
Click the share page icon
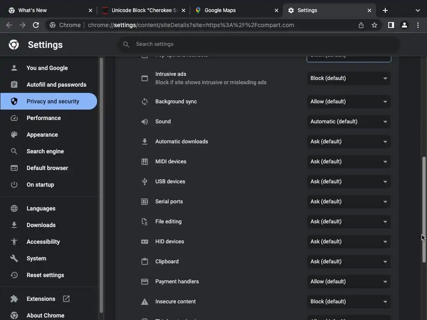pyautogui.click(x=361, y=25)
